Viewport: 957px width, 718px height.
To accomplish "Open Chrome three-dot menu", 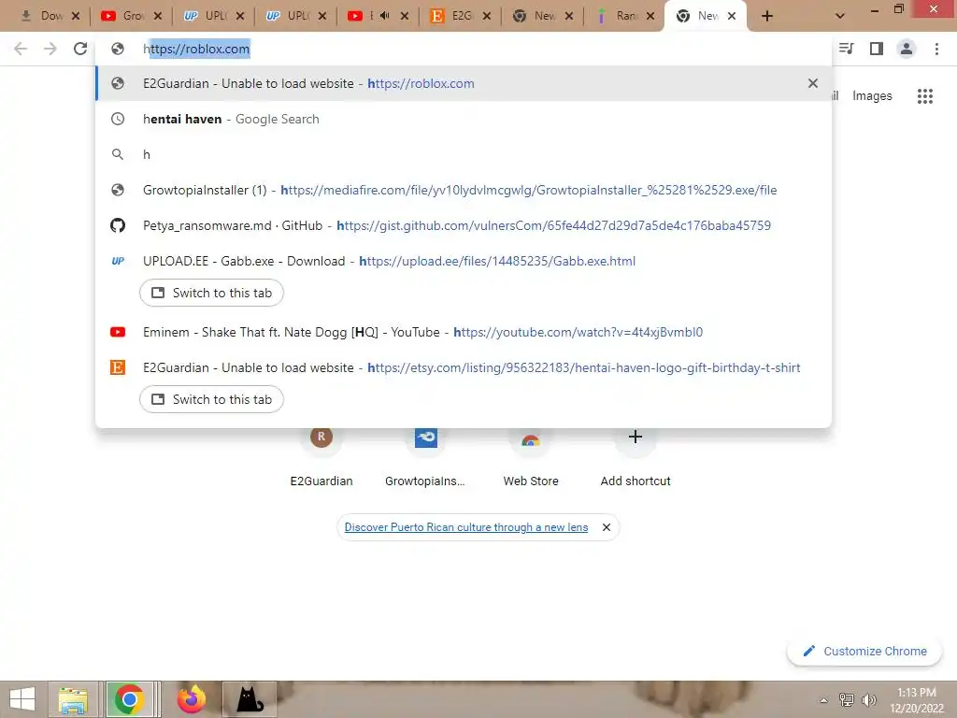I will pyautogui.click(x=936, y=49).
